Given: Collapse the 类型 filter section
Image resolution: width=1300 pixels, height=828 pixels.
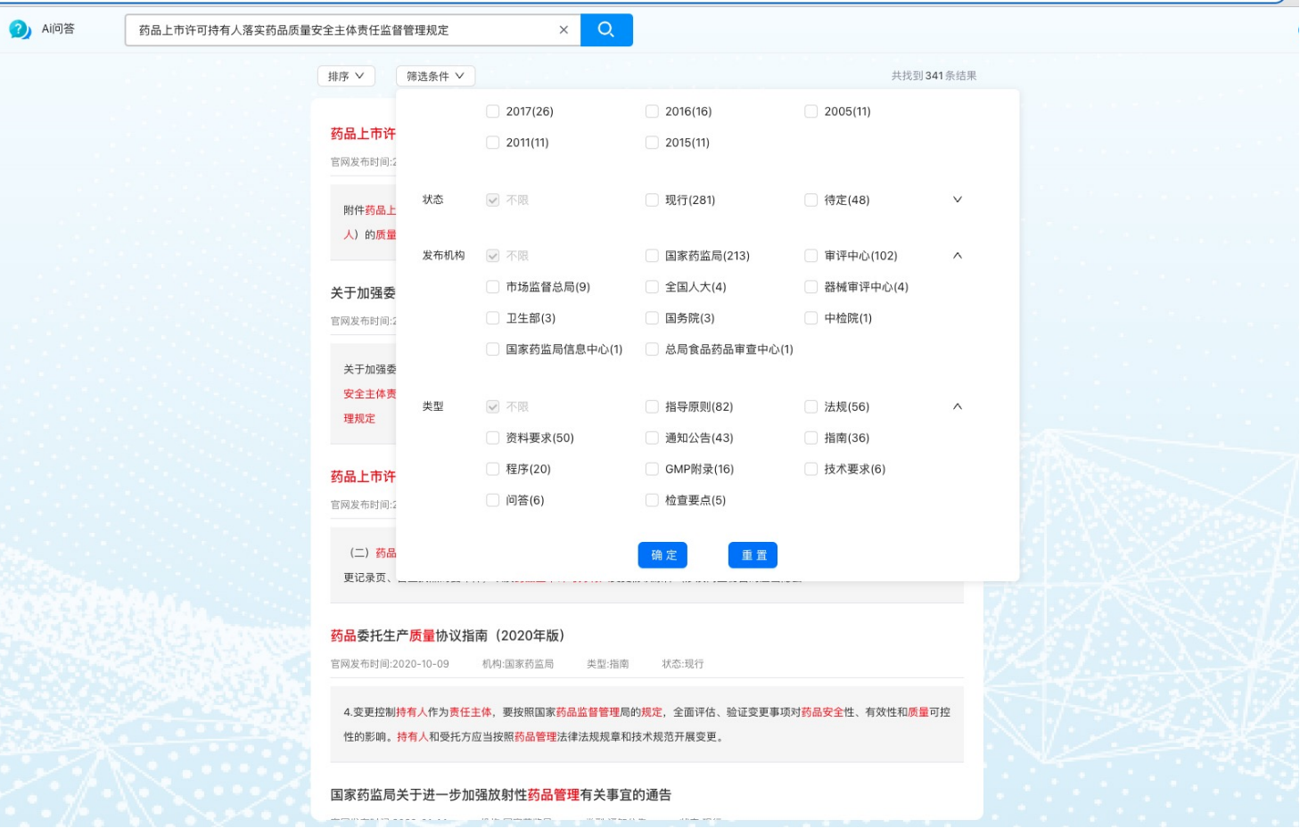Looking at the screenshot, I should (958, 406).
